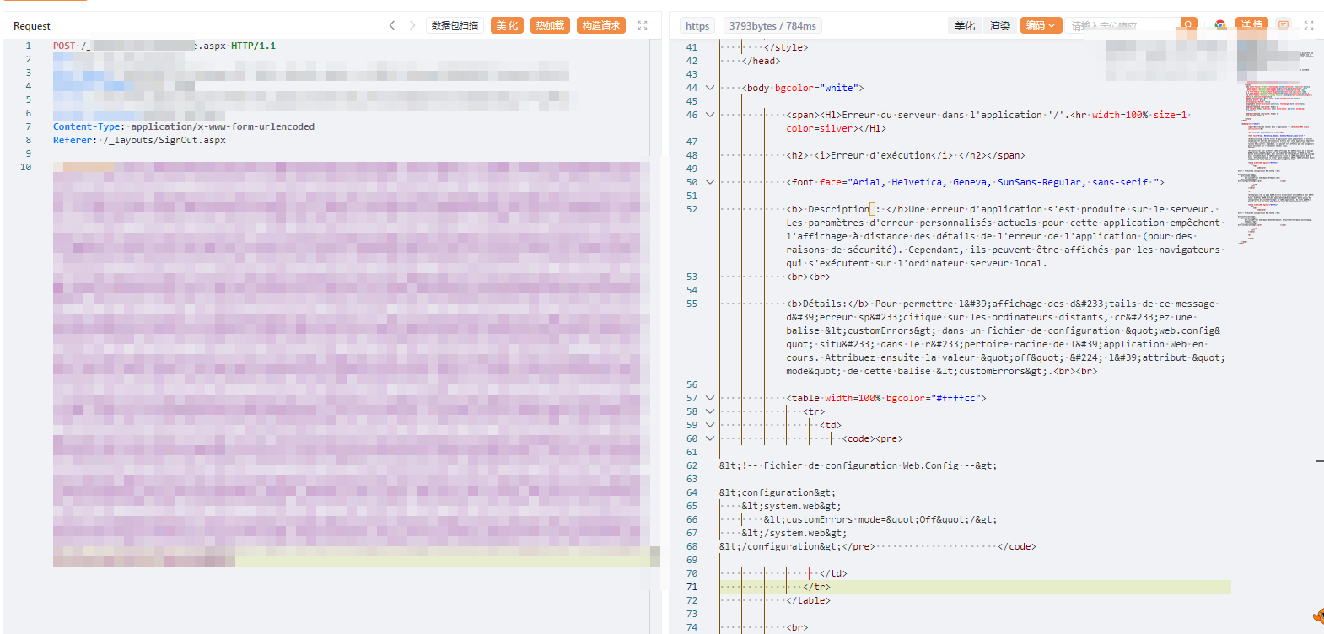Click the 数据包扫描 packet scan button
This screenshot has width=1324, height=634.
click(455, 25)
